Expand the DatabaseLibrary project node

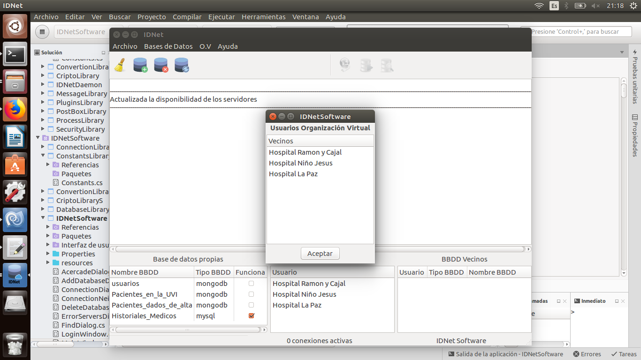43,210
